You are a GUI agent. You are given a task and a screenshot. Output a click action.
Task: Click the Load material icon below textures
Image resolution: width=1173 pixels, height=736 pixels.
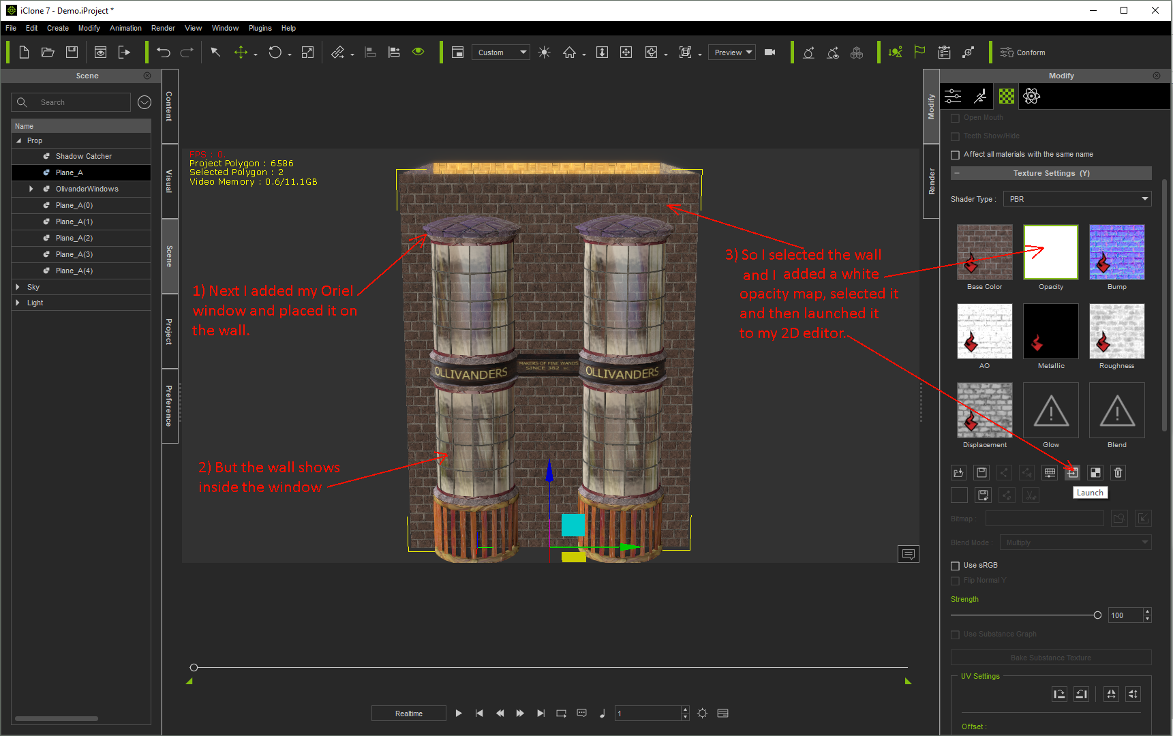pyautogui.click(x=958, y=472)
